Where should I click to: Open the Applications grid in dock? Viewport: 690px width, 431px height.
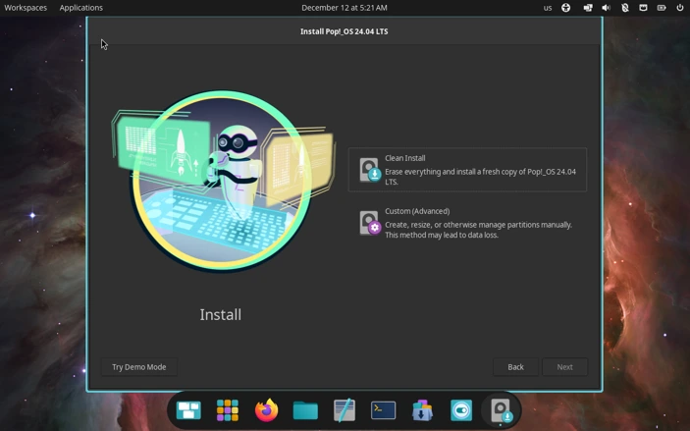pos(228,410)
